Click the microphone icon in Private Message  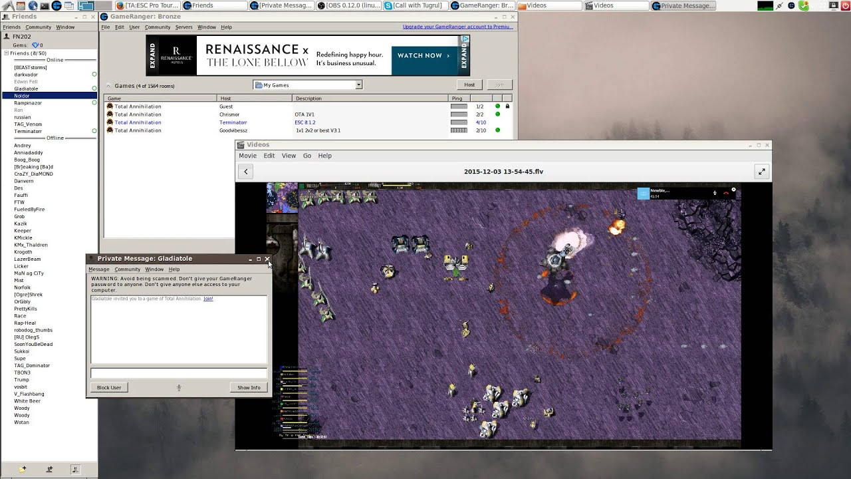coord(179,387)
